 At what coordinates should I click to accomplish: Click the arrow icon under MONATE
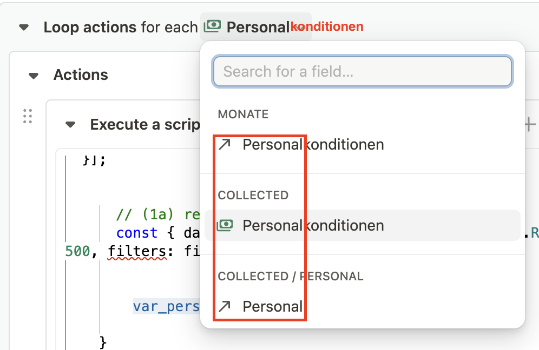pyautogui.click(x=224, y=145)
